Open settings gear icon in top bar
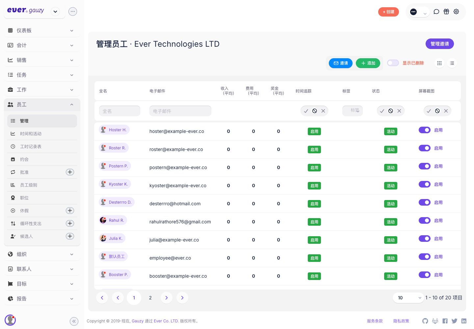 tap(456, 12)
